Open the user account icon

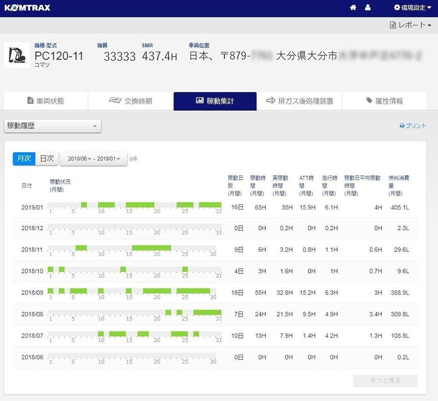pyautogui.click(x=367, y=8)
